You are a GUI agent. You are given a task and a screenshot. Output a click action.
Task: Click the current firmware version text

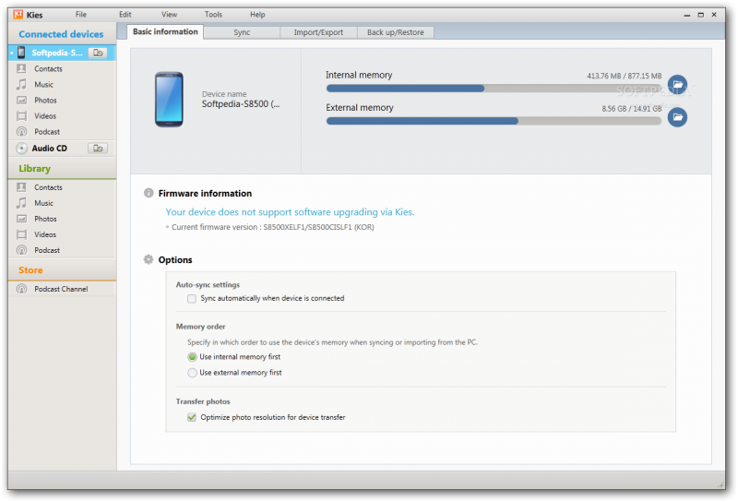point(273,227)
